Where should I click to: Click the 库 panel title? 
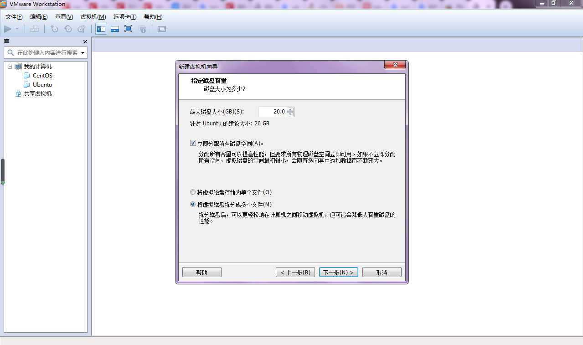coord(6,41)
